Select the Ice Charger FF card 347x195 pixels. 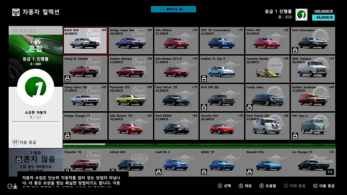click(x=313, y=162)
